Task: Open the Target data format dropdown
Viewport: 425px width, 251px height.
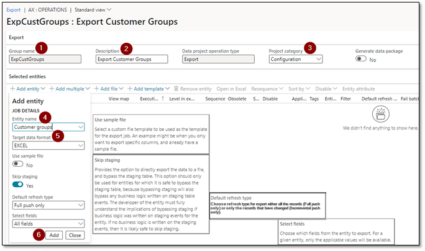Action: (x=81, y=146)
